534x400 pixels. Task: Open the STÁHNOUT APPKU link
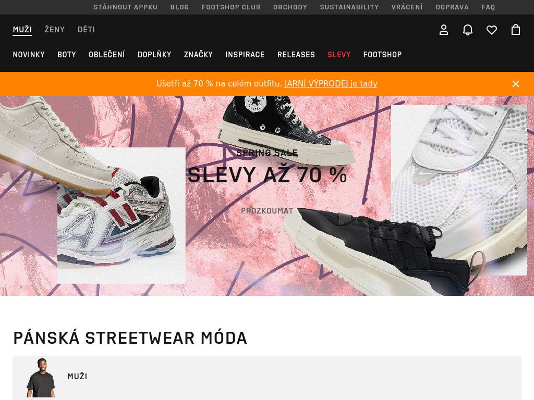point(126,7)
